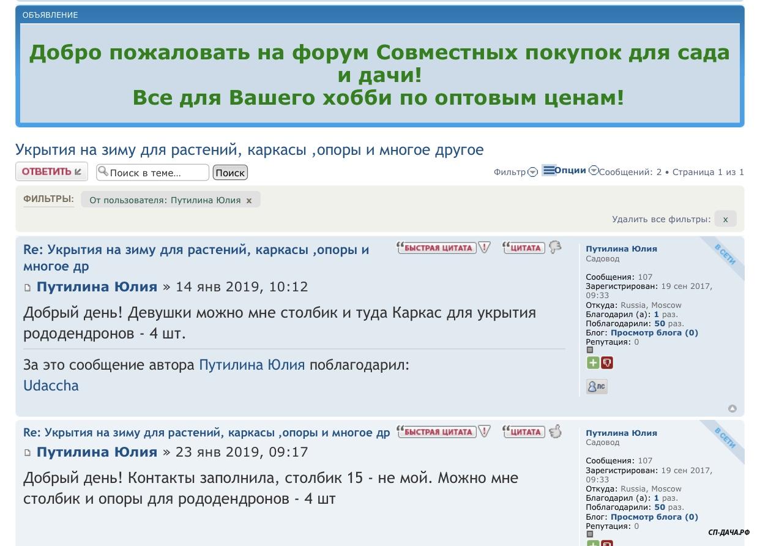Click thumbs-down icon on first post
Screen dimensions: 760x546
click(555, 247)
